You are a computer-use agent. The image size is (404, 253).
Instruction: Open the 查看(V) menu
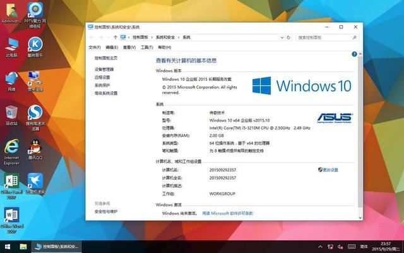tap(129, 47)
